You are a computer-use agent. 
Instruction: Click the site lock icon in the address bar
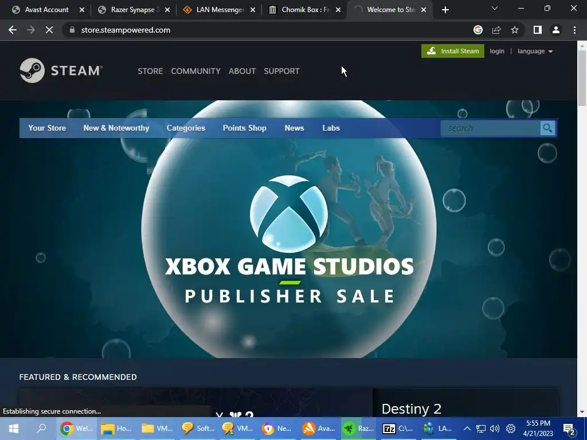[72, 30]
